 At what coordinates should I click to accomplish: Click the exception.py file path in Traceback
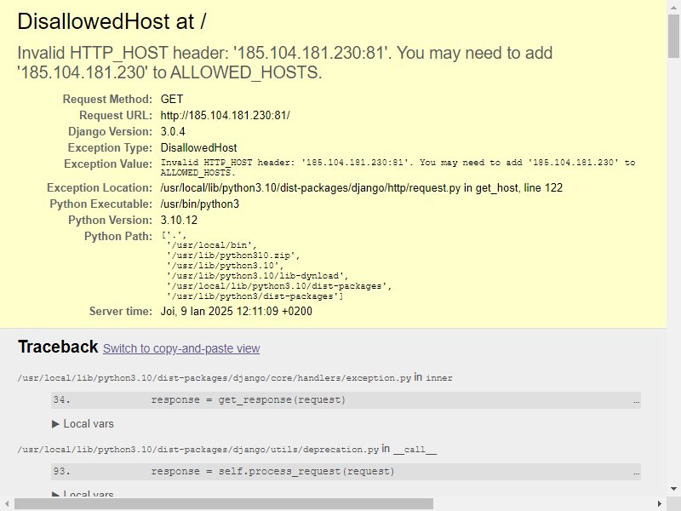pyautogui.click(x=215, y=378)
